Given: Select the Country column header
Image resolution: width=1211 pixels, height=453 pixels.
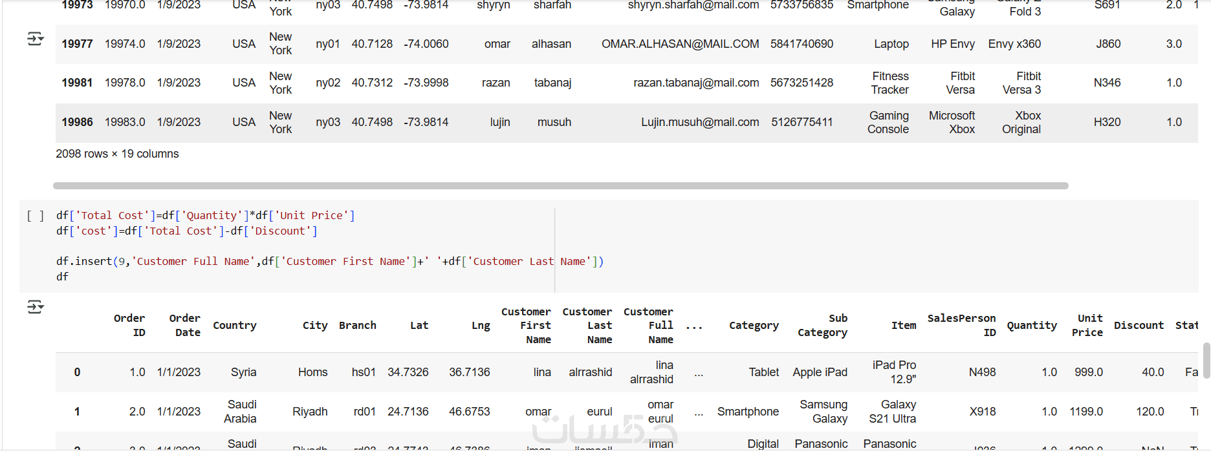Looking at the screenshot, I should click(x=235, y=325).
